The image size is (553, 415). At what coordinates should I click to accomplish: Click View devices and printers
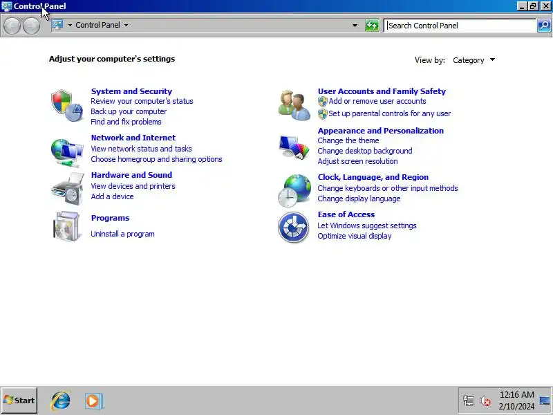tap(133, 186)
